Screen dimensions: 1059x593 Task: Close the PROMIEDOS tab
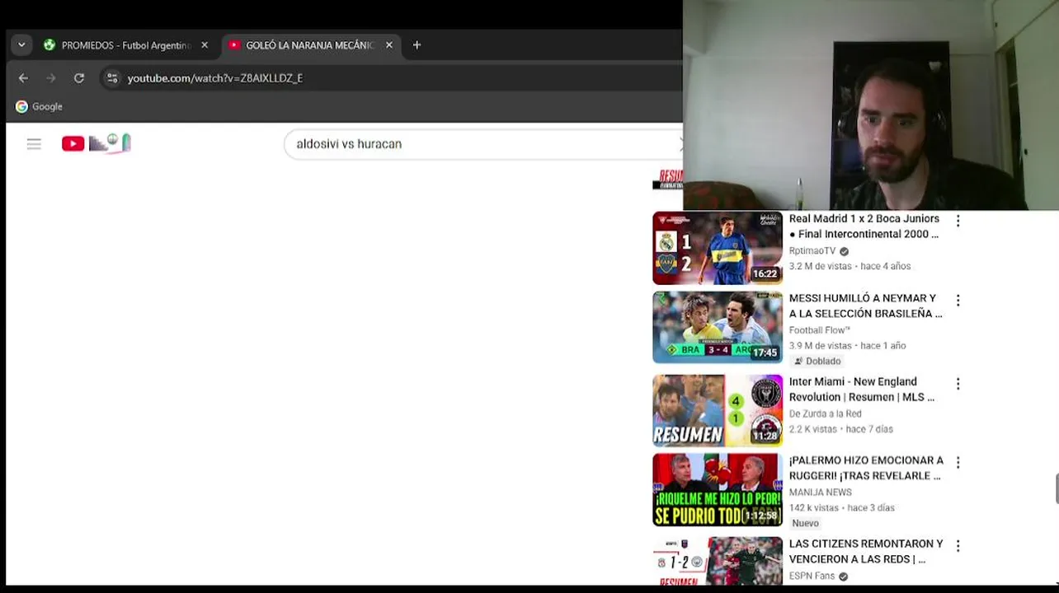(205, 45)
